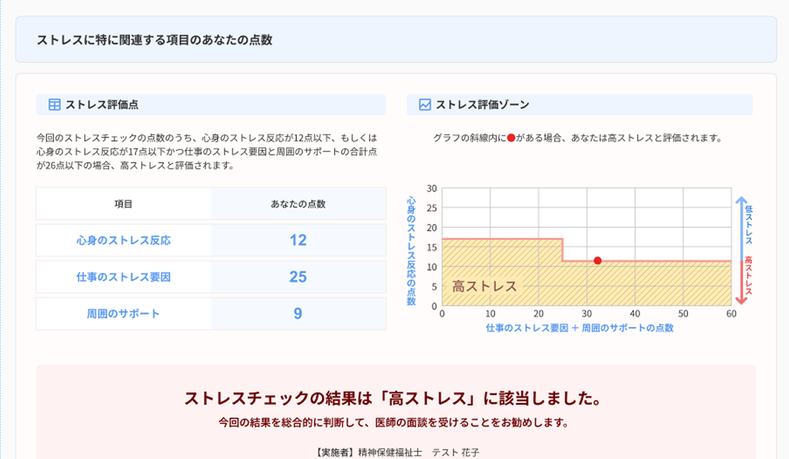This screenshot has width=789, height=459.
Task: Click the 項目 column header
Action: click(123, 204)
